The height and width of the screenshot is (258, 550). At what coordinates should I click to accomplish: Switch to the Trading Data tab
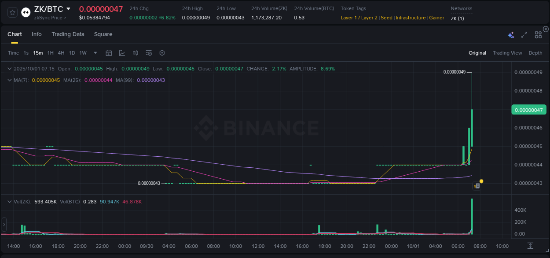point(68,34)
